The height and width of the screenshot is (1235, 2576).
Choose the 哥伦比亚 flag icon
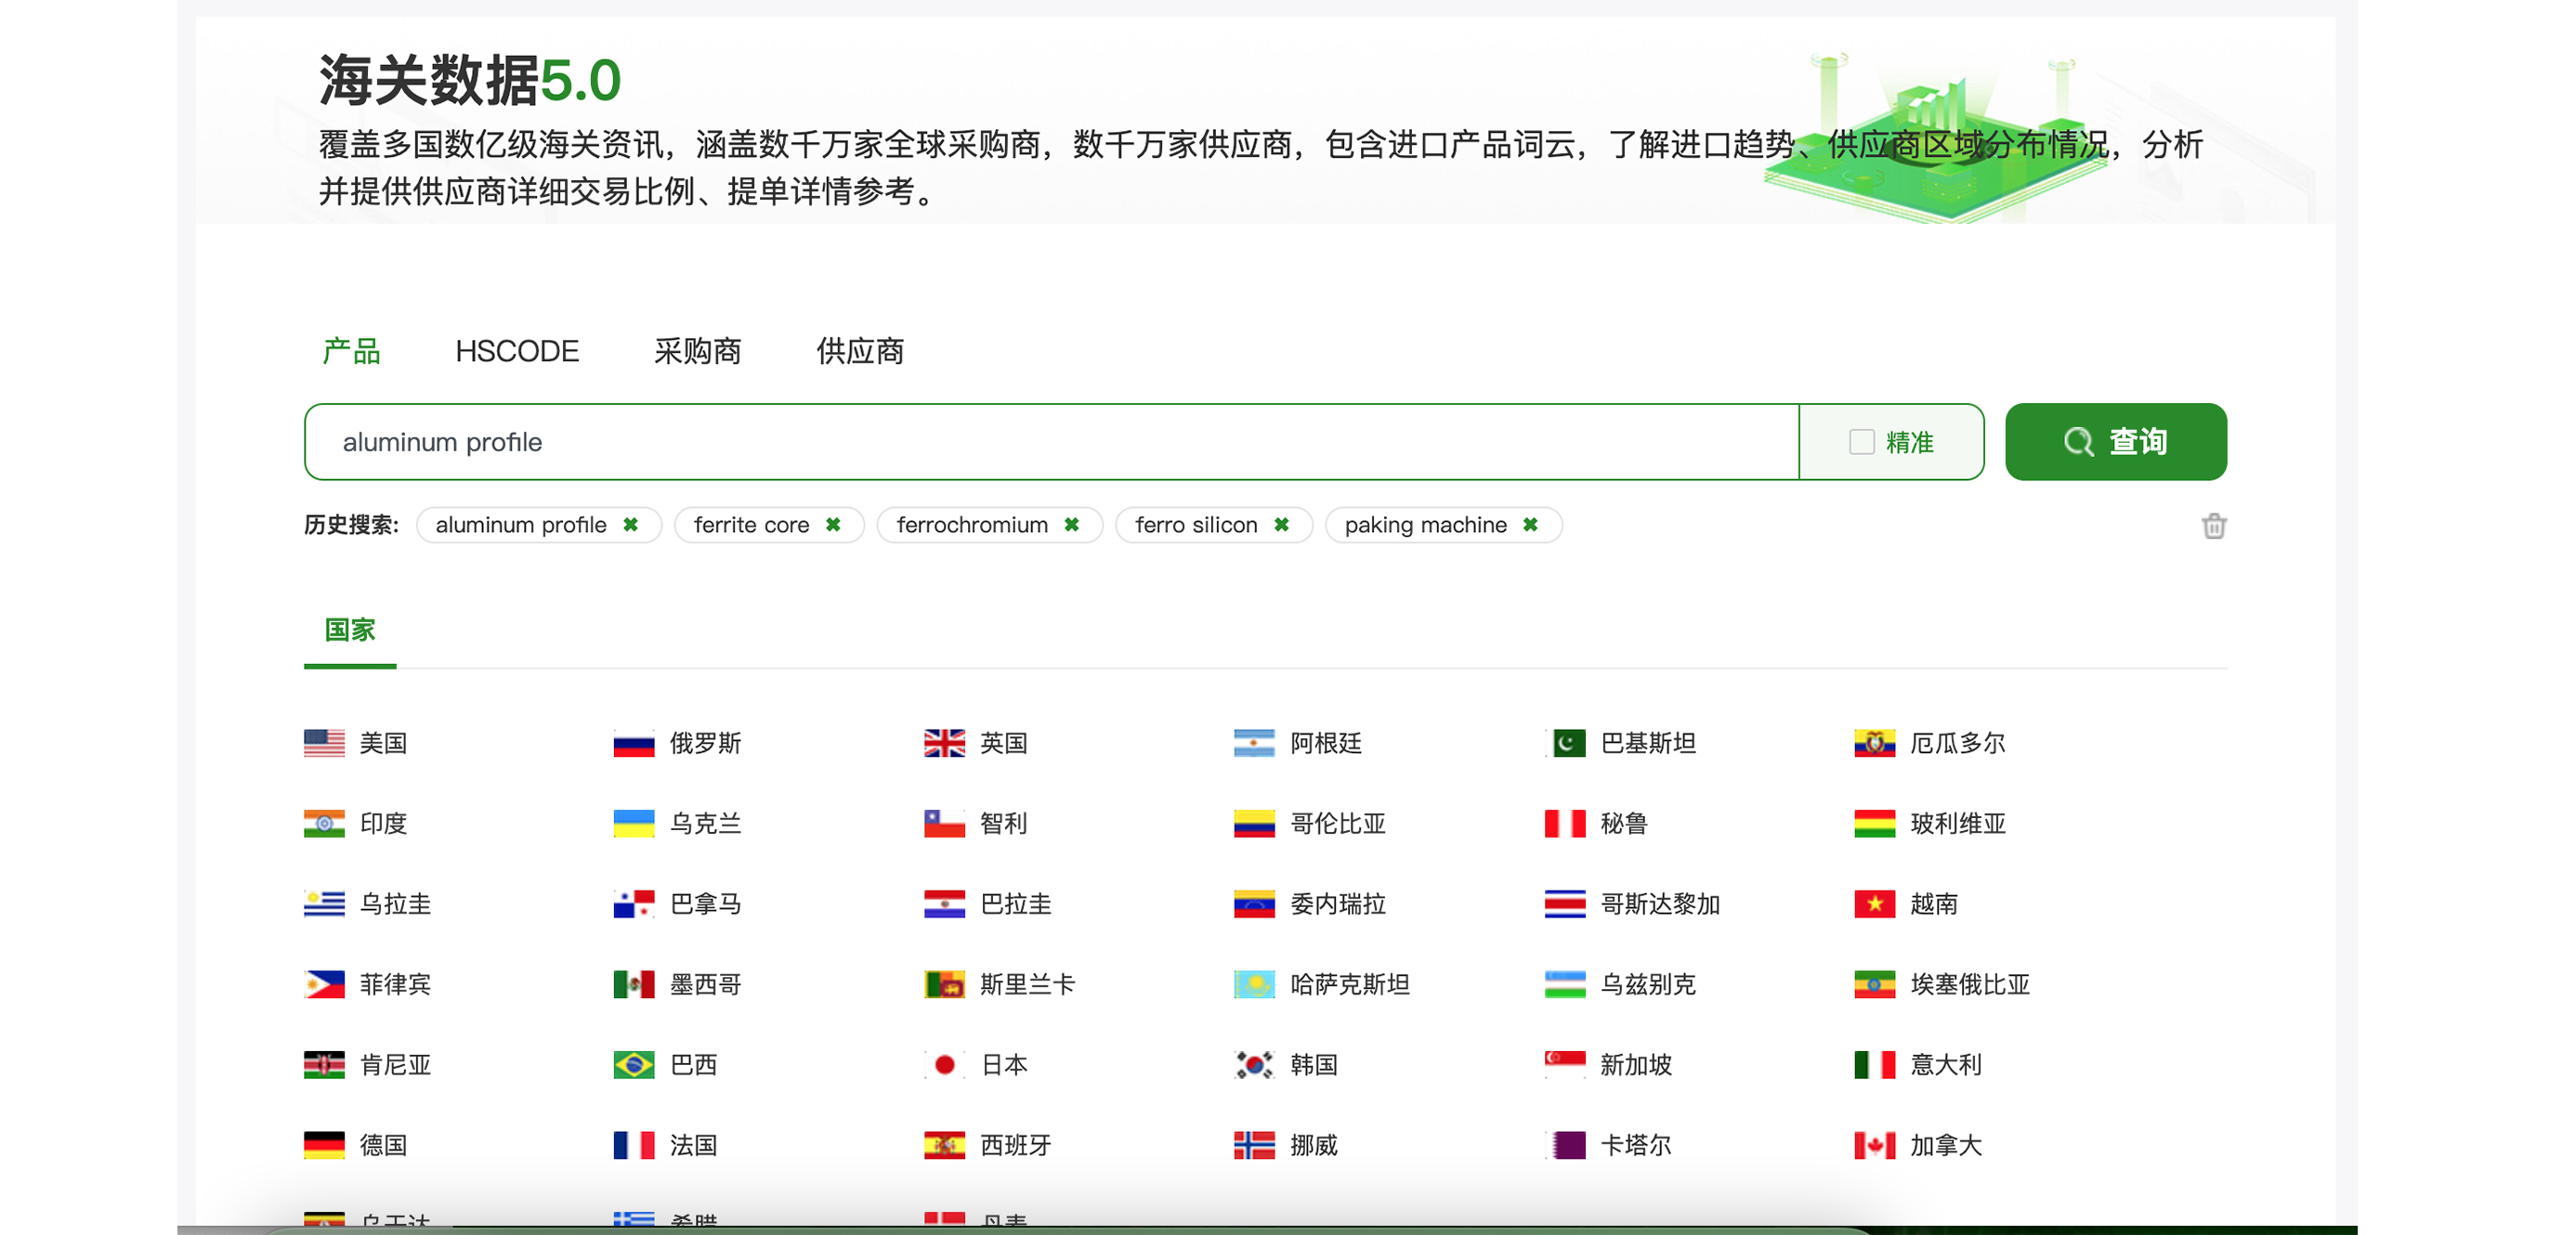1254,824
